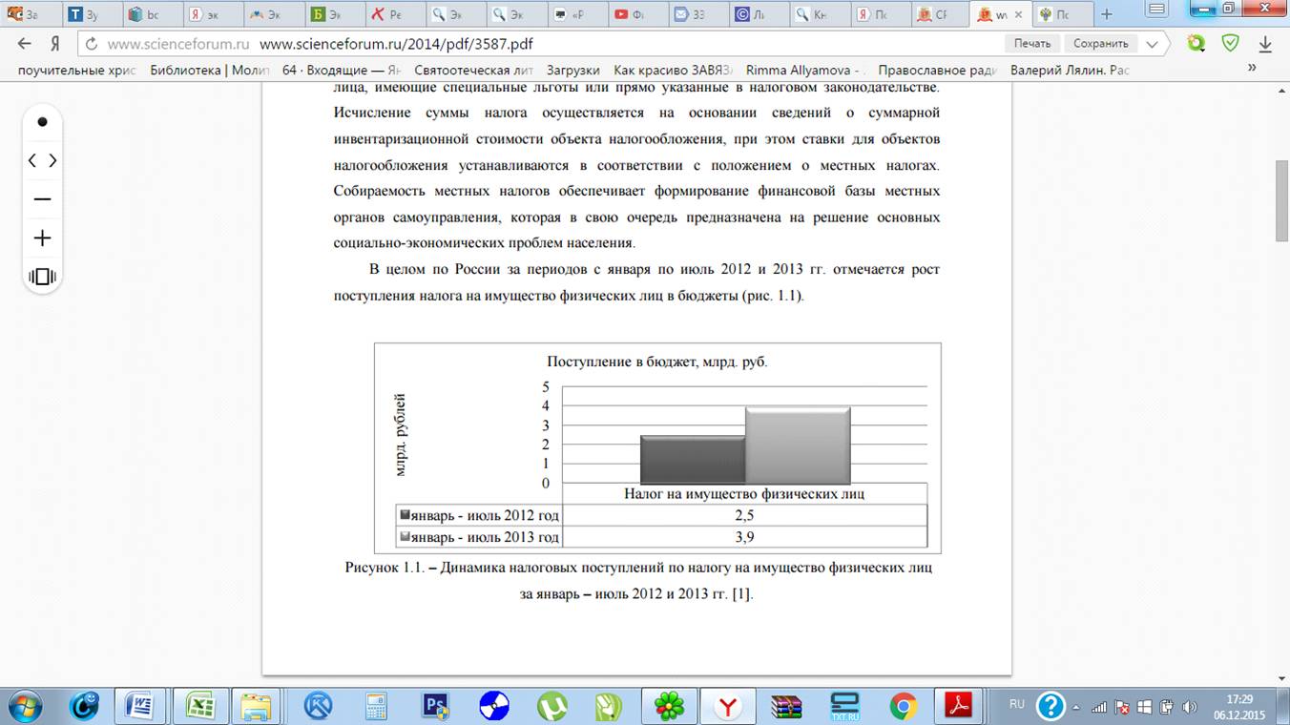Open Yandex home via the Я button
This screenshot has width=1290, height=725.
click(55, 44)
